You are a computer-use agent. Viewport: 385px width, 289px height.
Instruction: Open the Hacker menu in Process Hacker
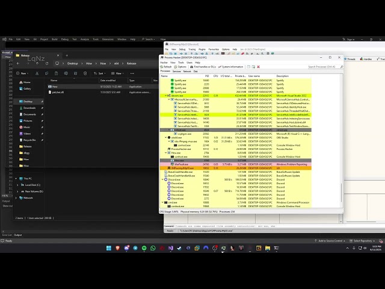click(164, 63)
